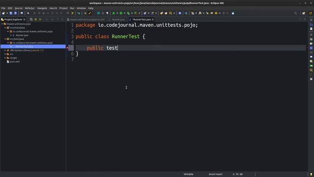Screen dimensions: 314x177
Task: Click the Debug bug toolbar icon
Action: tap(113, 13)
